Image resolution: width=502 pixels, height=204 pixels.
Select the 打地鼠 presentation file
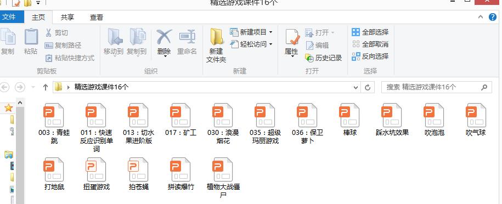(x=54, y=170)
